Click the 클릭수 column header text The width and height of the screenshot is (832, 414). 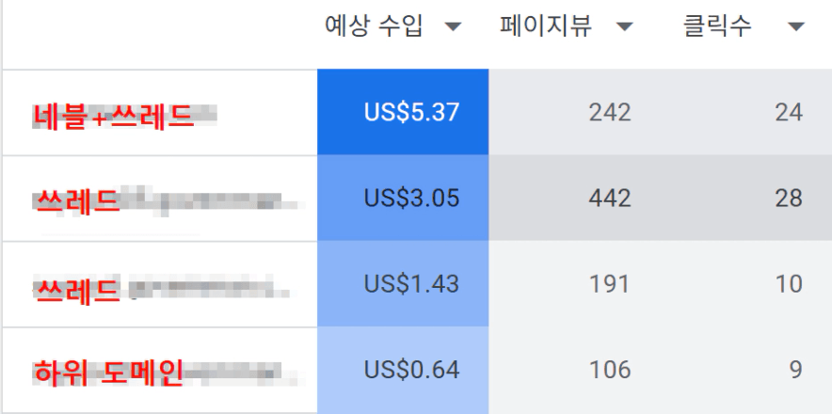click(717, 26)
